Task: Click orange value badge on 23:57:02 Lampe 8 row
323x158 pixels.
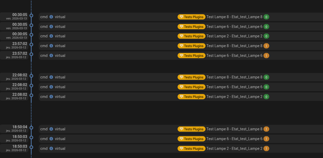Action: [x=266, y=46]
